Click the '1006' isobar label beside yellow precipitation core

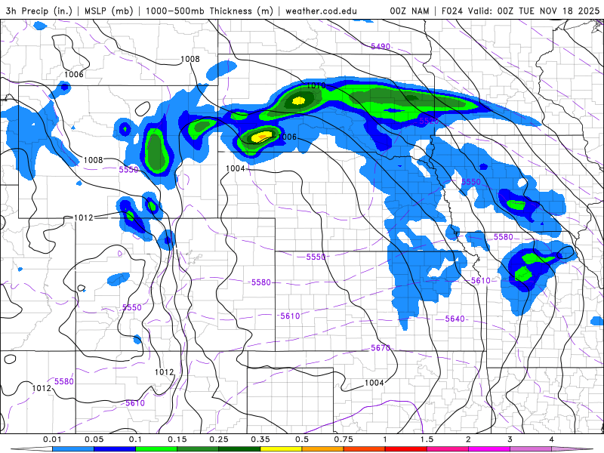click(x=288, y=137)
